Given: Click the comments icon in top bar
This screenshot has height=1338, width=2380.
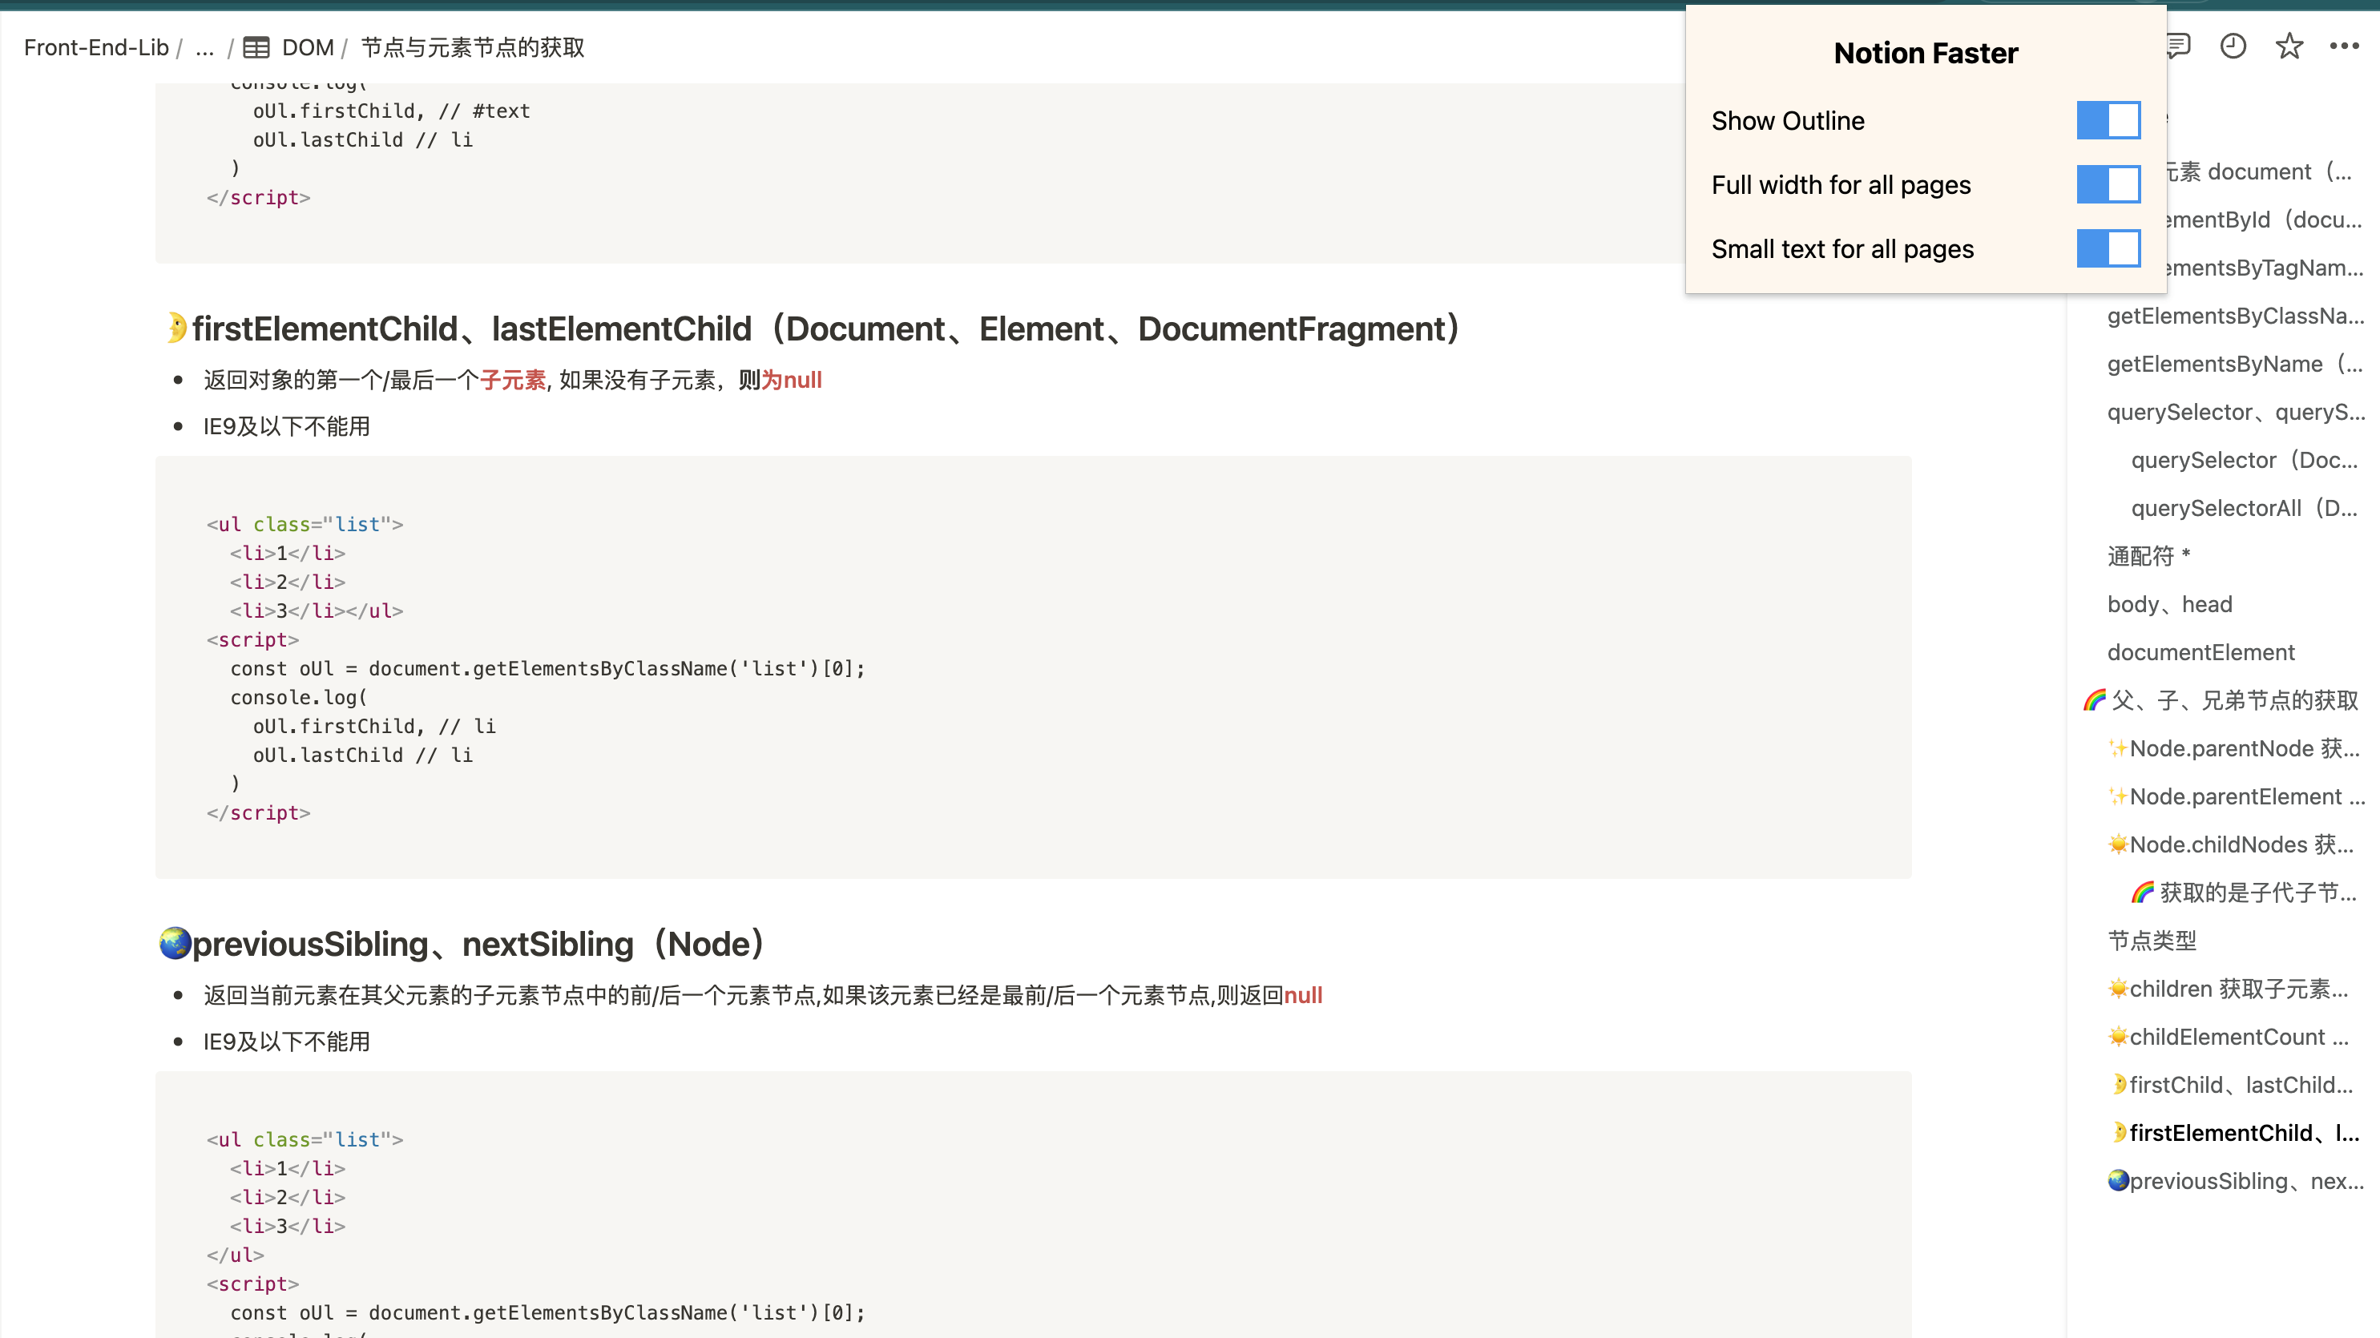Looking at the screenshot, I should (x=2179, y=46).
